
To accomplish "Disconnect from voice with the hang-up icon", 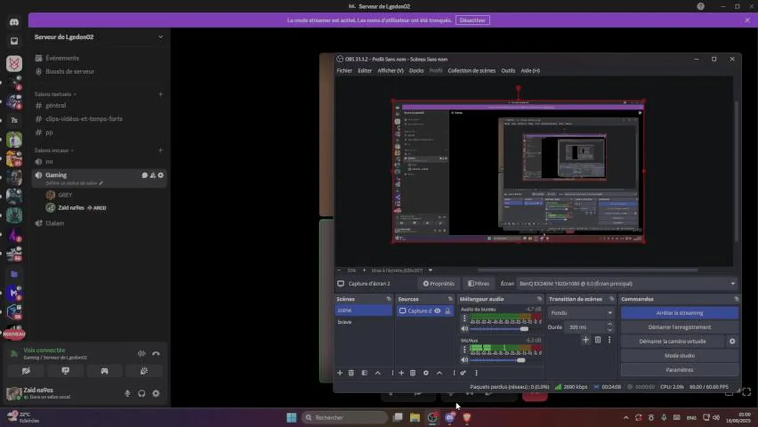I will [156, 353].
